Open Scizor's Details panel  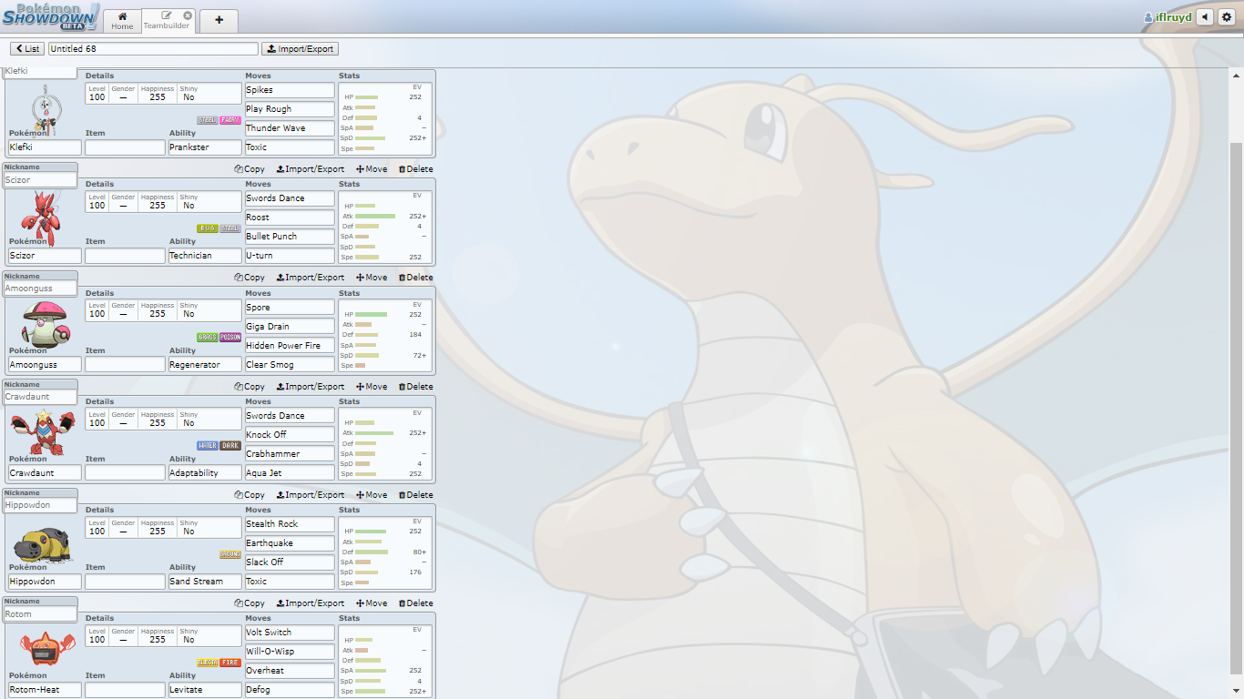163,202
